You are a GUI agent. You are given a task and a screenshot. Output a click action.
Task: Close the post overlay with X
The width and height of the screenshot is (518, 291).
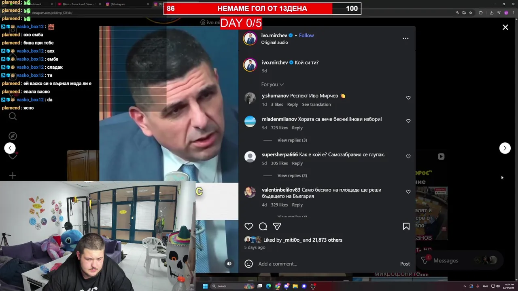[505, 27]
